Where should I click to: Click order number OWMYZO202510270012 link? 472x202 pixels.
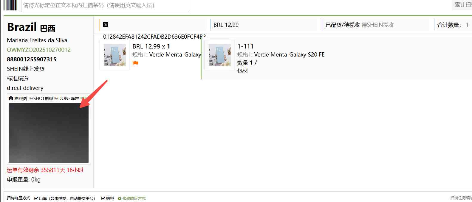39,50
